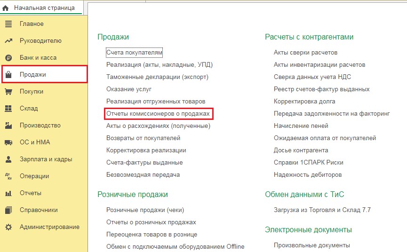The height and width of the screenshot is (252, 407).
Task: Open Реализация (акты, накладные, УПД)
Action: coord(160,65)
